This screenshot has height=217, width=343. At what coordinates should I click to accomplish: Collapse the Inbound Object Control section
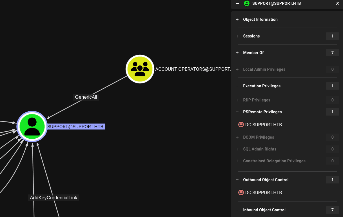(x=264, y=210)
